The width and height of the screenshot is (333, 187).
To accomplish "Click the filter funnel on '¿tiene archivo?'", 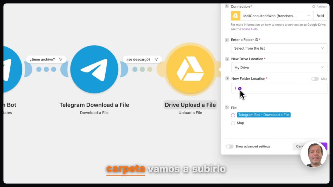I will [x=61, y=59].
